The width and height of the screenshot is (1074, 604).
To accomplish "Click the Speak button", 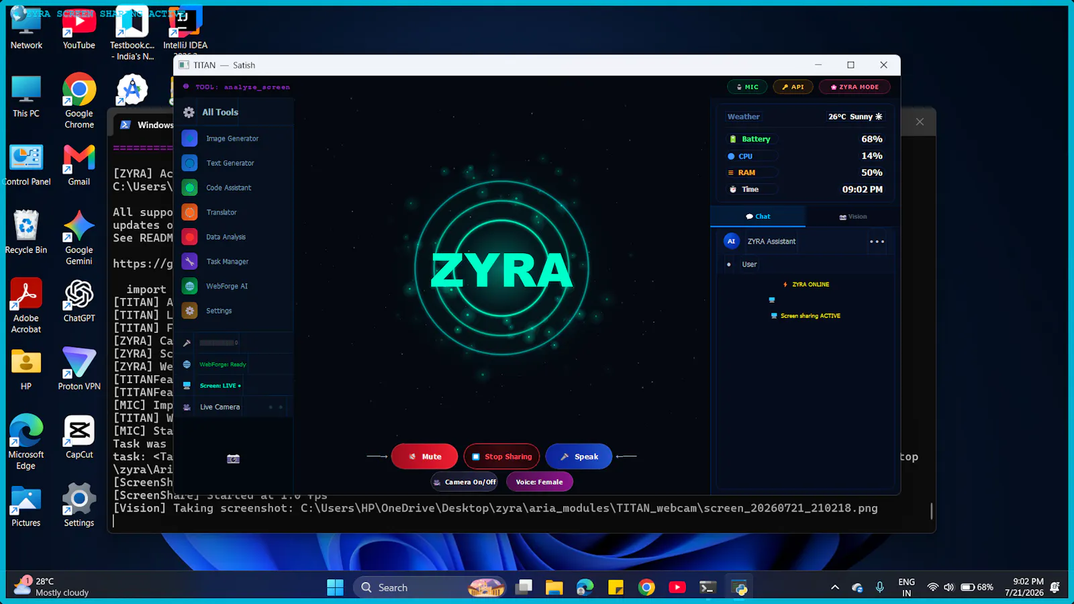I will 579,456.
